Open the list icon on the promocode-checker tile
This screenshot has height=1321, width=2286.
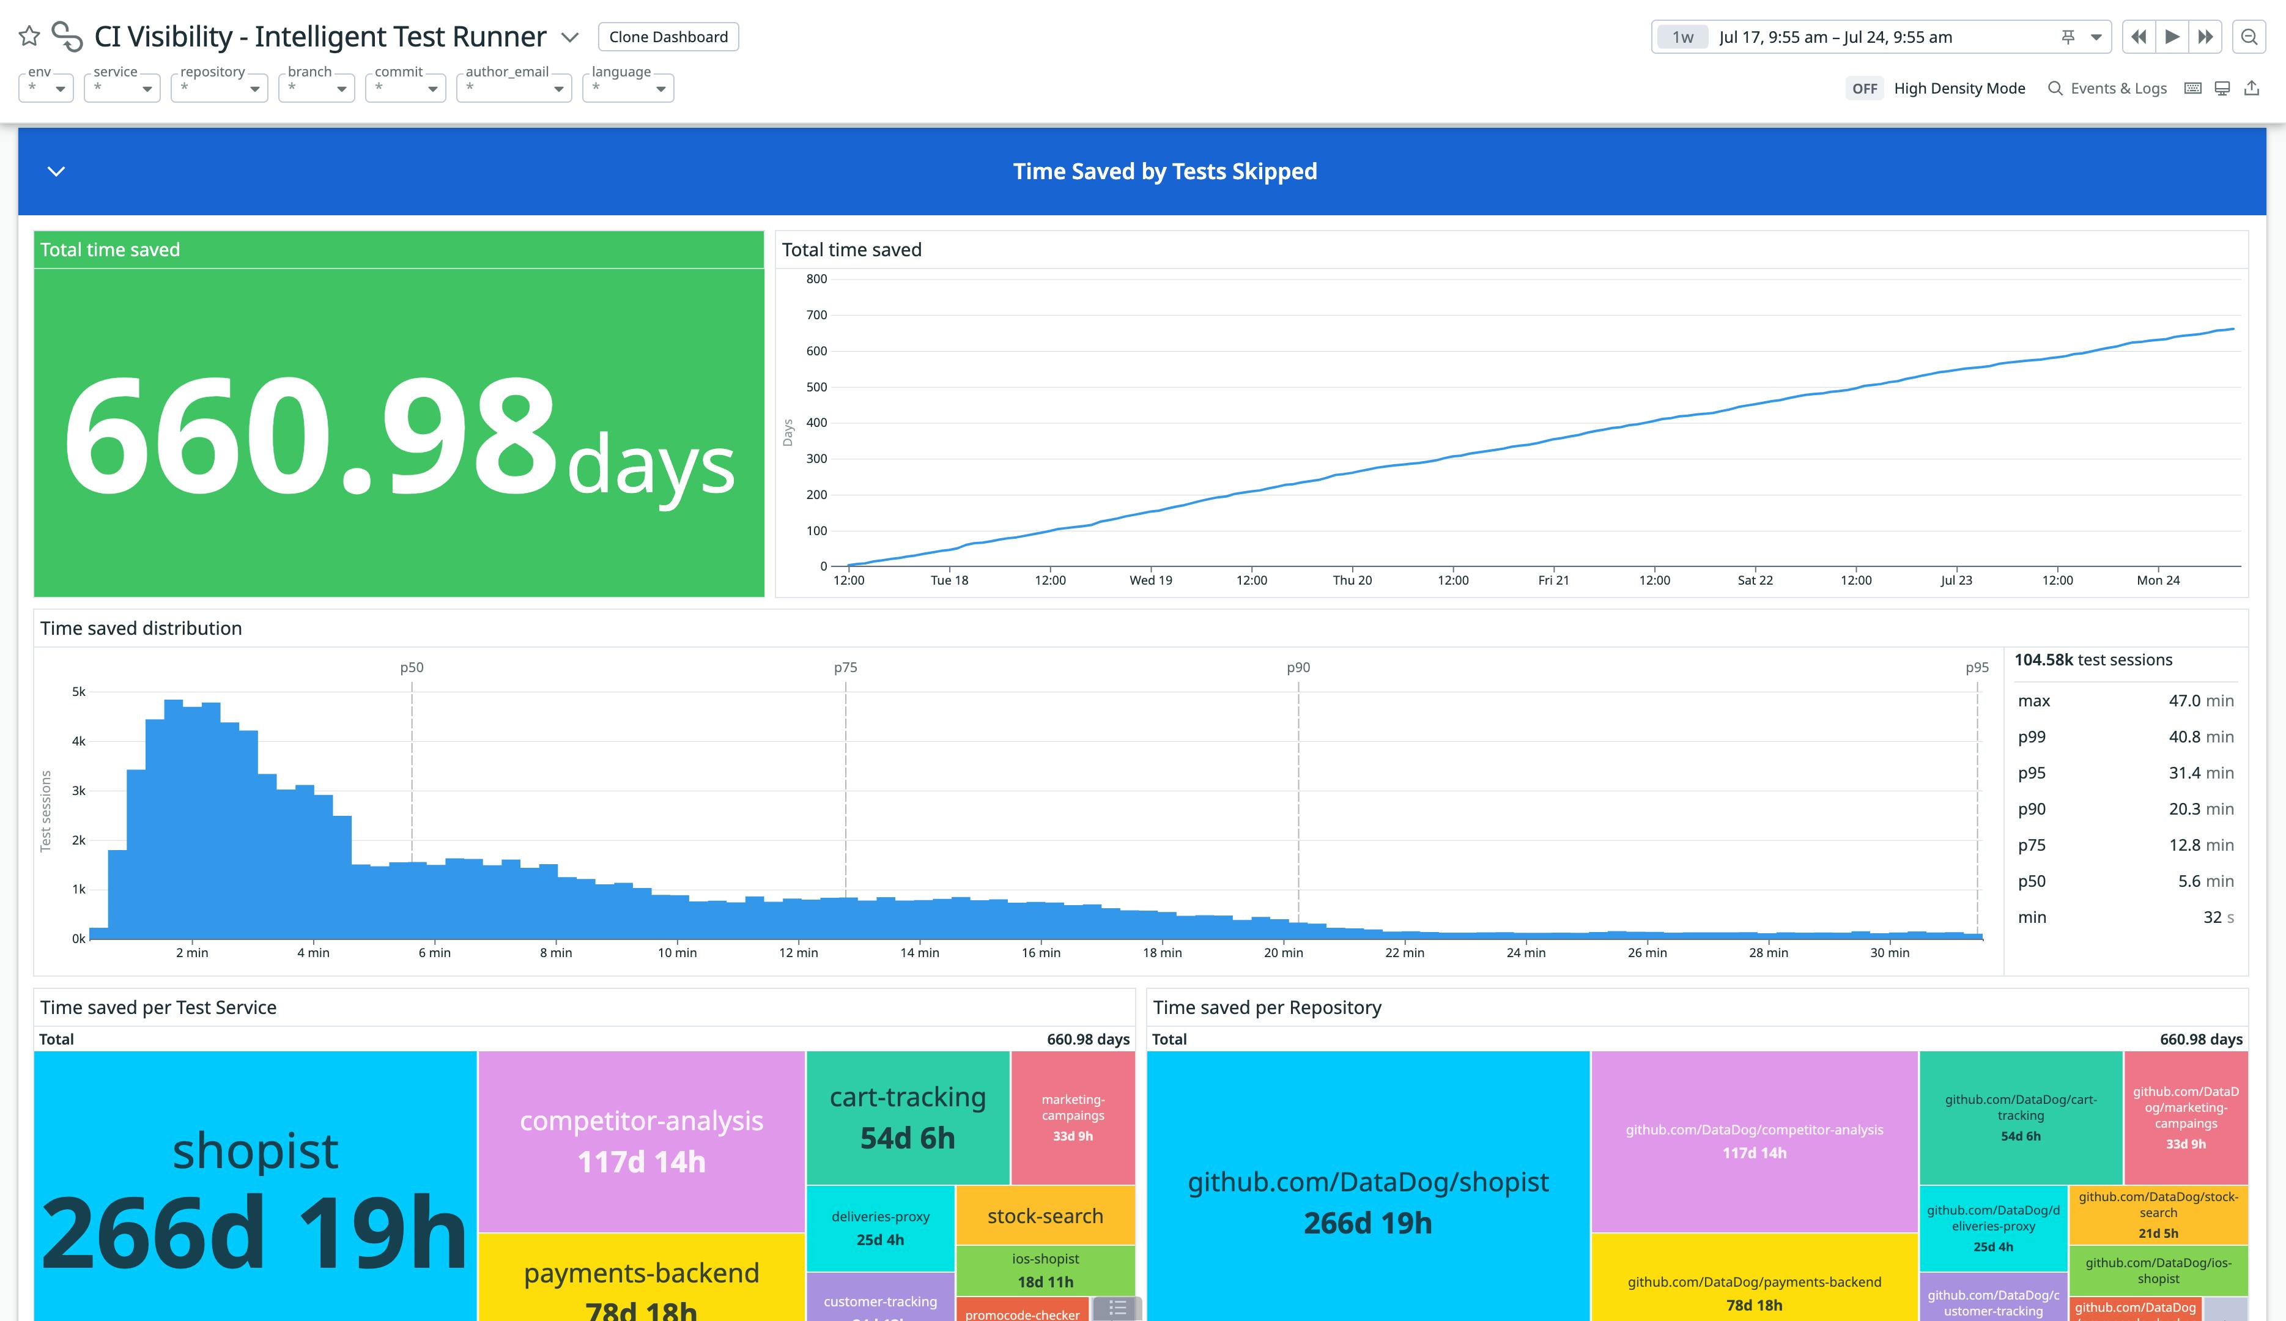click(x=1117, y=1309)
